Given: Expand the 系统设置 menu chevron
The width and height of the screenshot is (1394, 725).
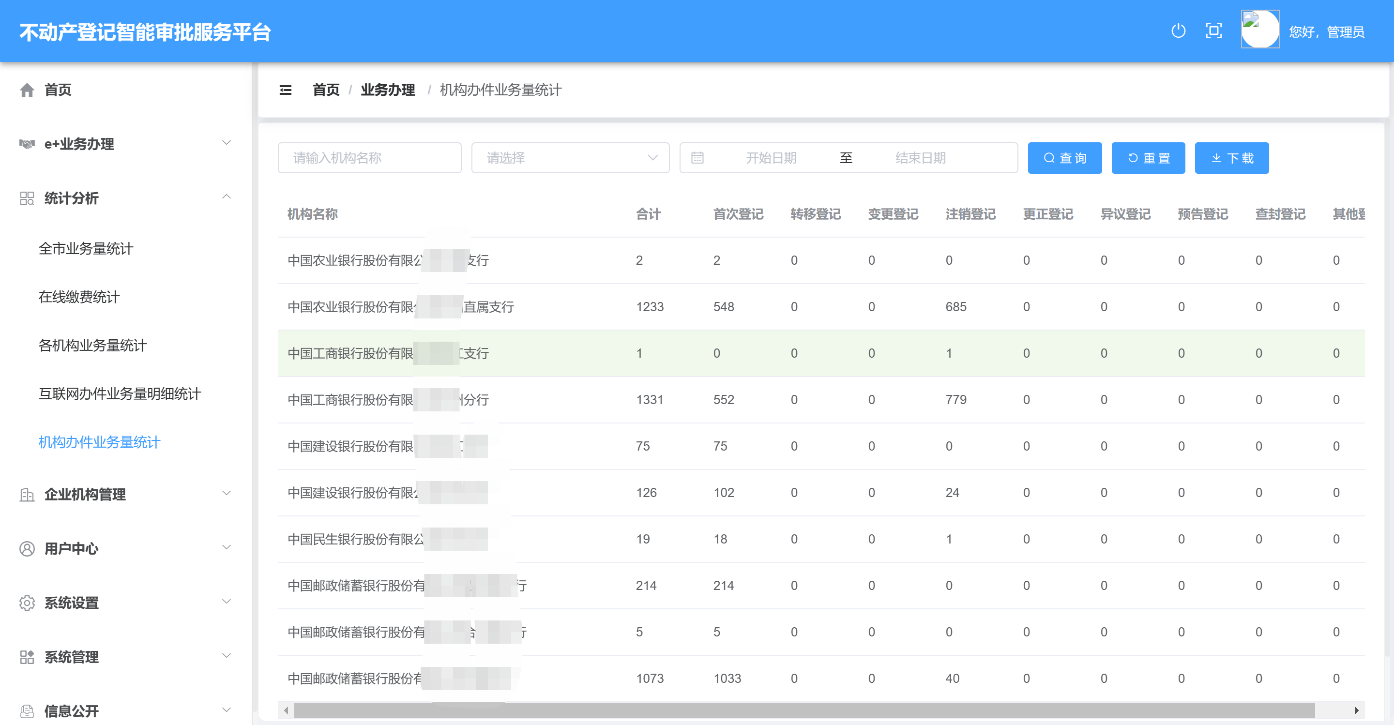Looking at the screenshot, I should (x=227, y=601).
